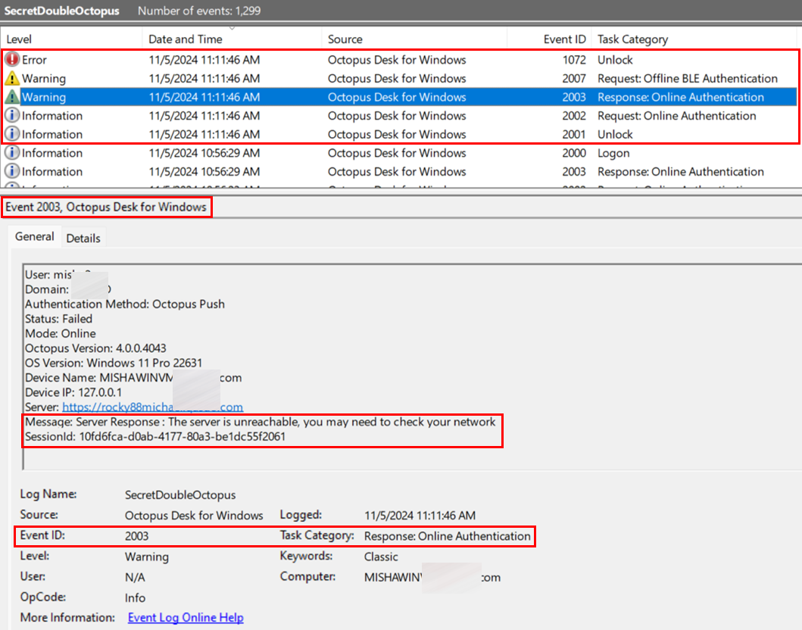
Task: Click the Information icon for event 2001
Action: [x=12, y=134]
